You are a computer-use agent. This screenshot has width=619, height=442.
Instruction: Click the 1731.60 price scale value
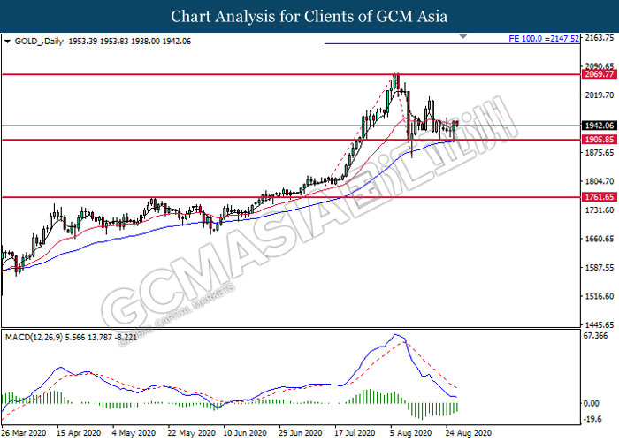tap(600, 210)
